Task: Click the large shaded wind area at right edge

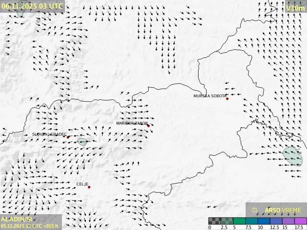Action: coord(292,156)
